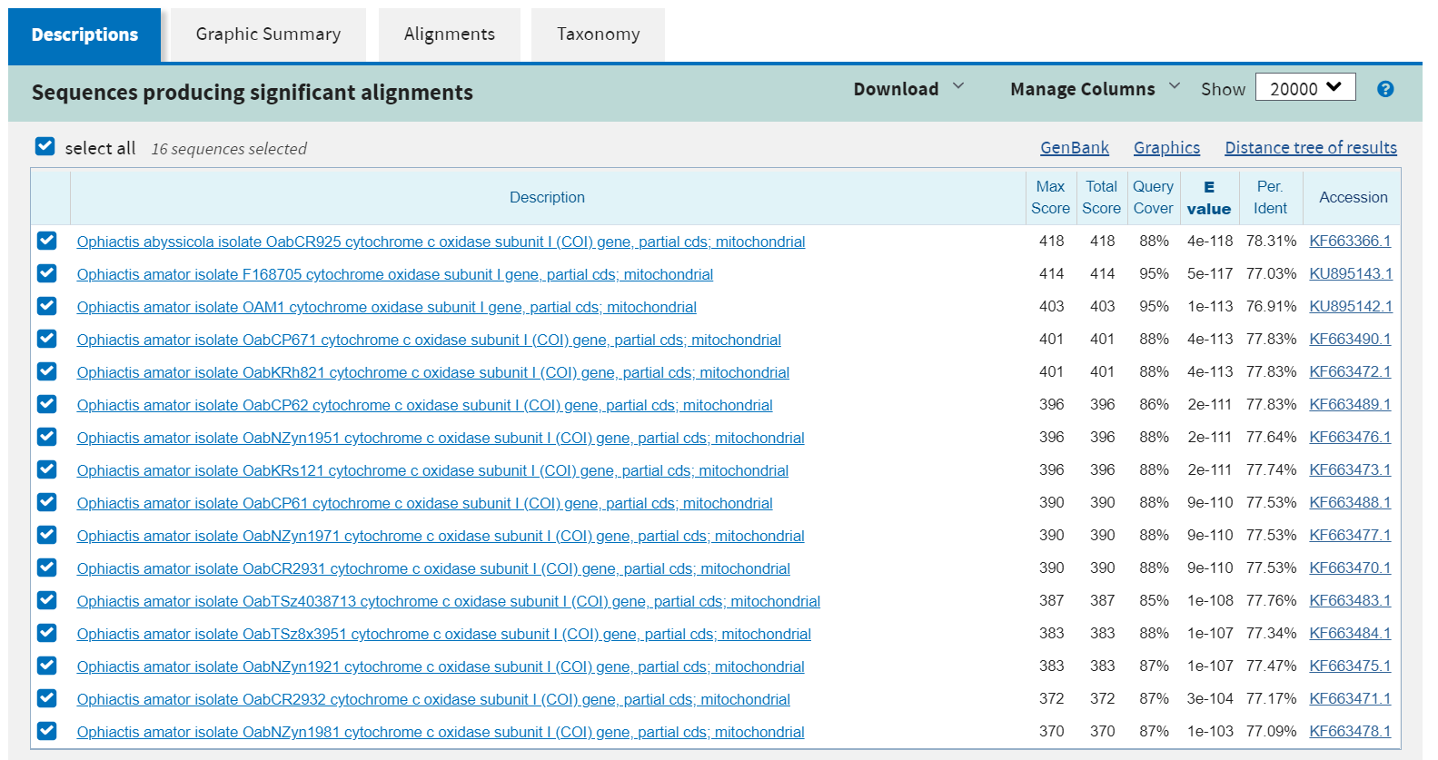Viewport: 1438px width, 760px height.
Task: Open accession KF663489.1 link
Action: point(1350,404)
